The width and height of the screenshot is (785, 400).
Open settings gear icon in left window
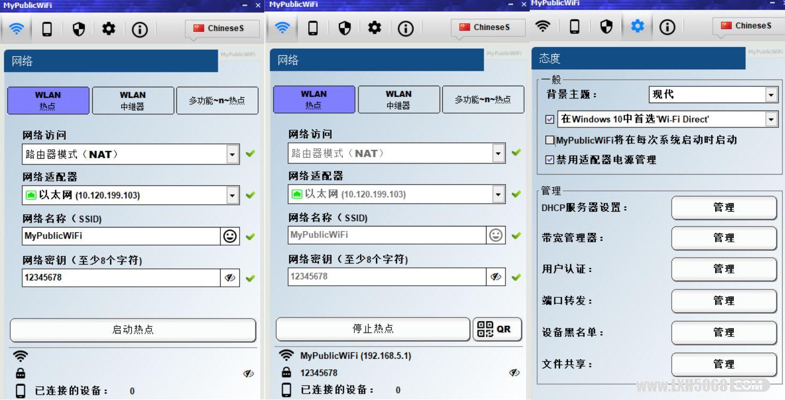click(x=109, y=29)
